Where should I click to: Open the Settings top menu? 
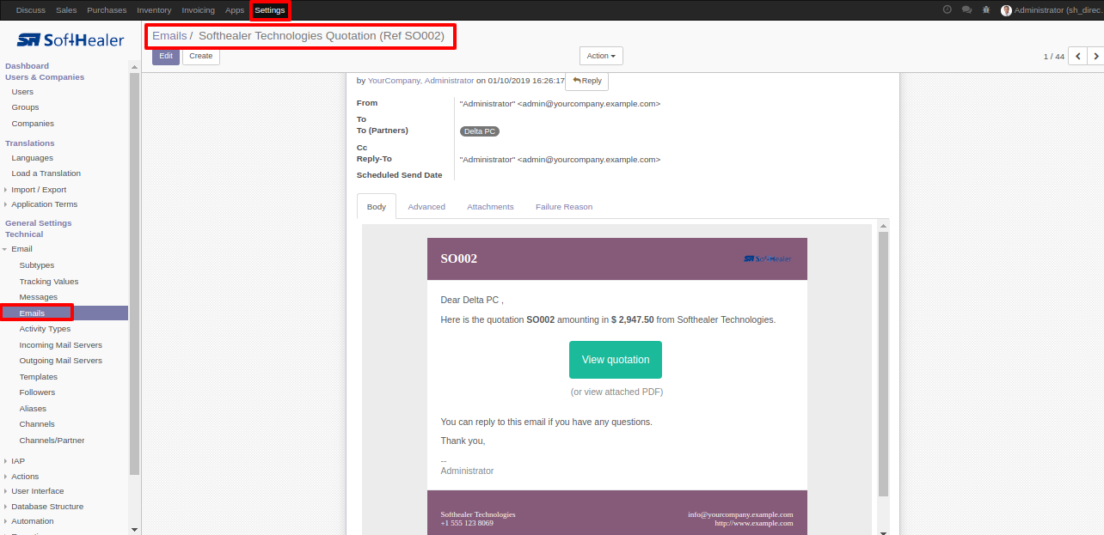270,10
